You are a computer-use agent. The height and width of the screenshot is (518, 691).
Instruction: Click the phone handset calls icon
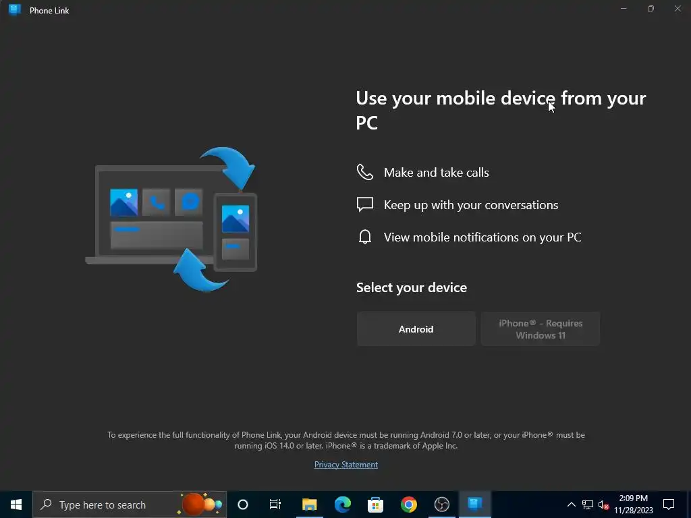pos(365,172)
